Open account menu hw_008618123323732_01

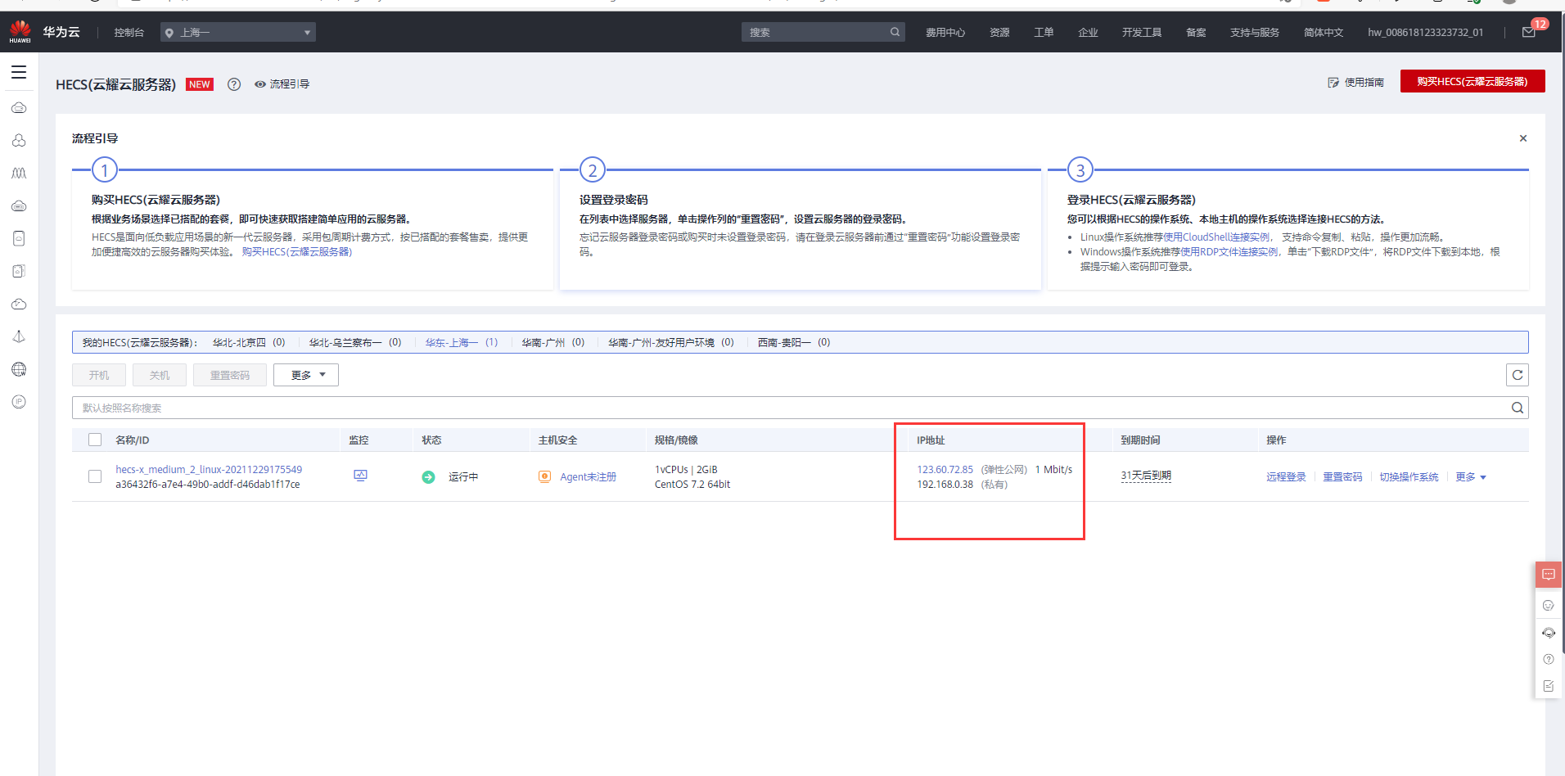[x=1425, y=33]
